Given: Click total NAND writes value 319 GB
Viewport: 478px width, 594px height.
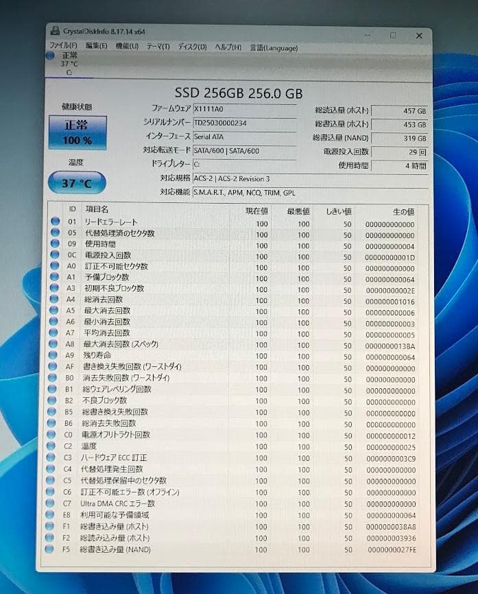Looking at the screenshot, I should 400,139.
